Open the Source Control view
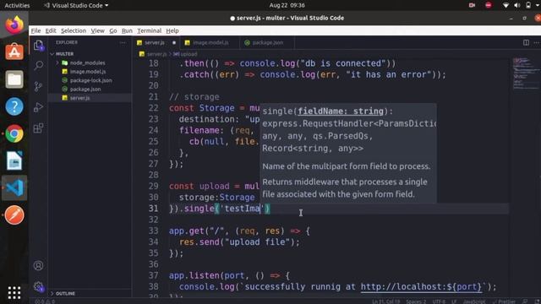Viewport: 541px width, 304px height. click(x=39, y=86)
